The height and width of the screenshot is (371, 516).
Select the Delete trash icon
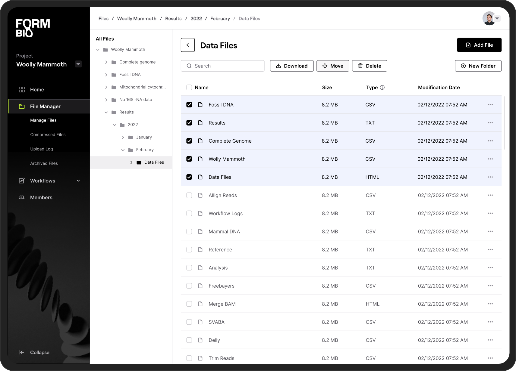tap(361, 66)
